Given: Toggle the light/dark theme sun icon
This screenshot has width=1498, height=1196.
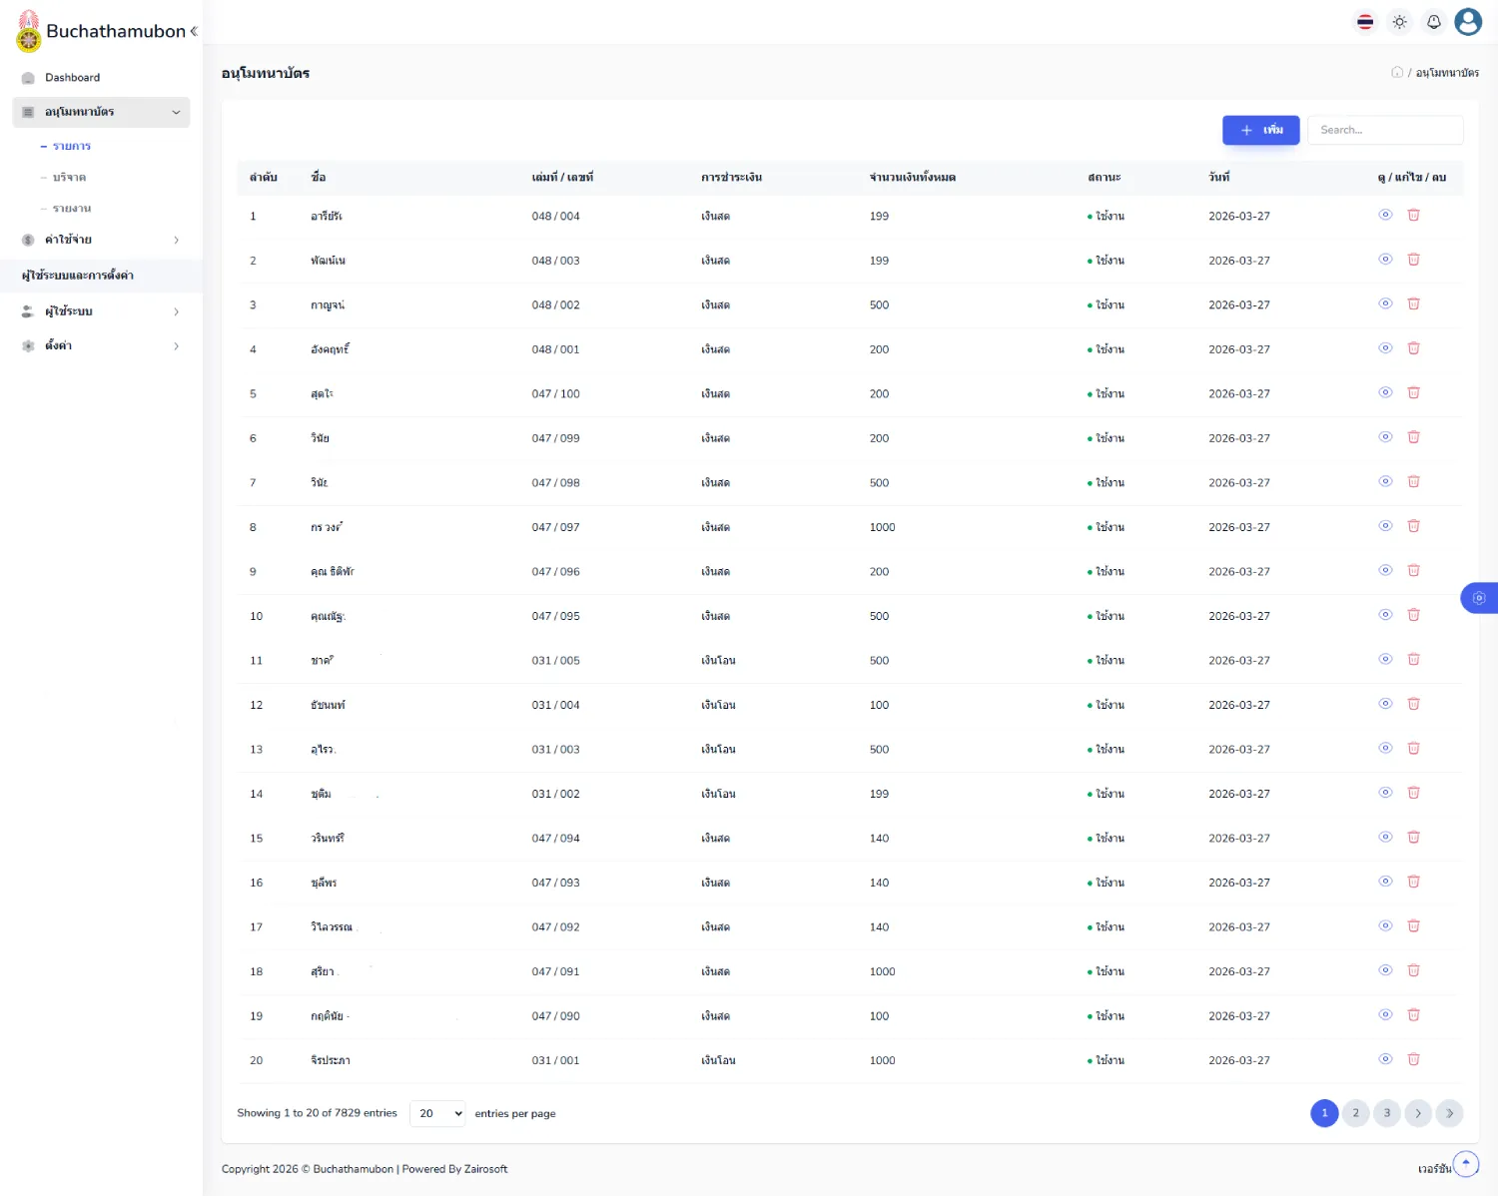Looking at the screenshot, I should 1400,22.
